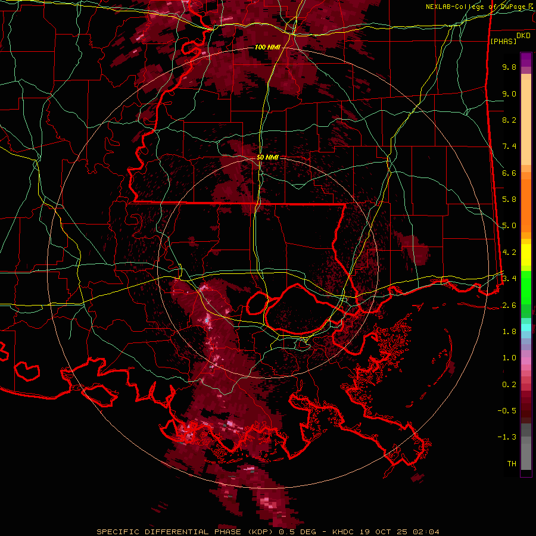Select the 6.6 legend value
This screenshot has height=536, width=536.
[509, 173]
